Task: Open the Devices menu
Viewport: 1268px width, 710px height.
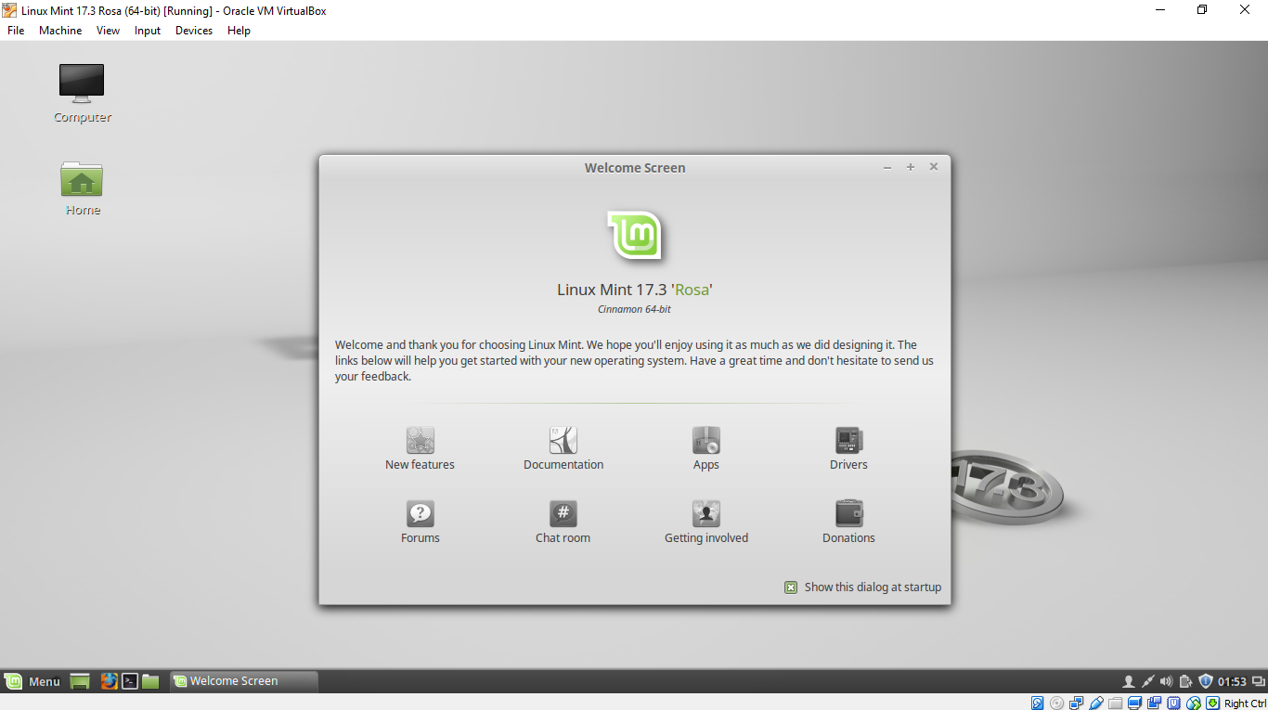Action: pyautogui.click(x=194, y=31)
